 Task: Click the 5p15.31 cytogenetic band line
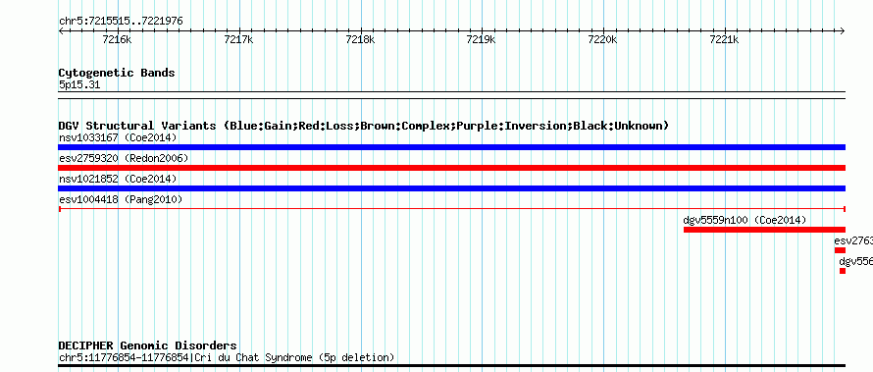pos(451,95)
